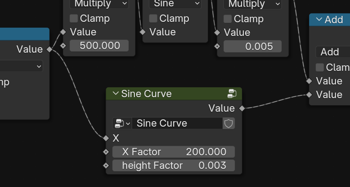Toggle fake user shield for Sine Curve
The image size is (350, 187).
[229, 123]
